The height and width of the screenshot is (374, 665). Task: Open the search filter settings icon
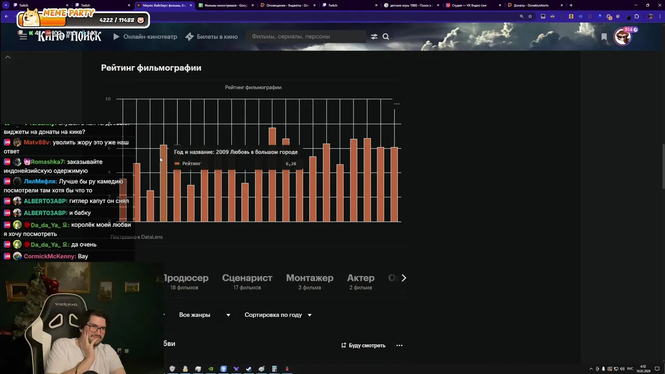click(x=374, y=36)
